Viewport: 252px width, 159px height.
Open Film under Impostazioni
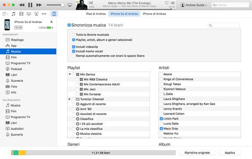pos(28,57)
